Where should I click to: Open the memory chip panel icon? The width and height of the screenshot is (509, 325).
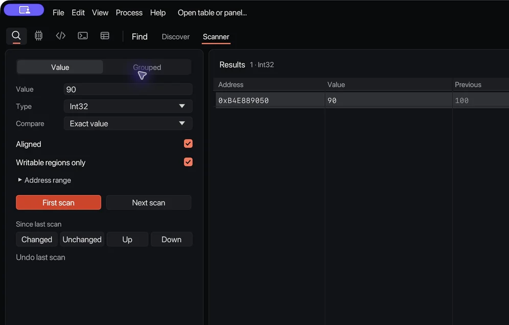39,35
